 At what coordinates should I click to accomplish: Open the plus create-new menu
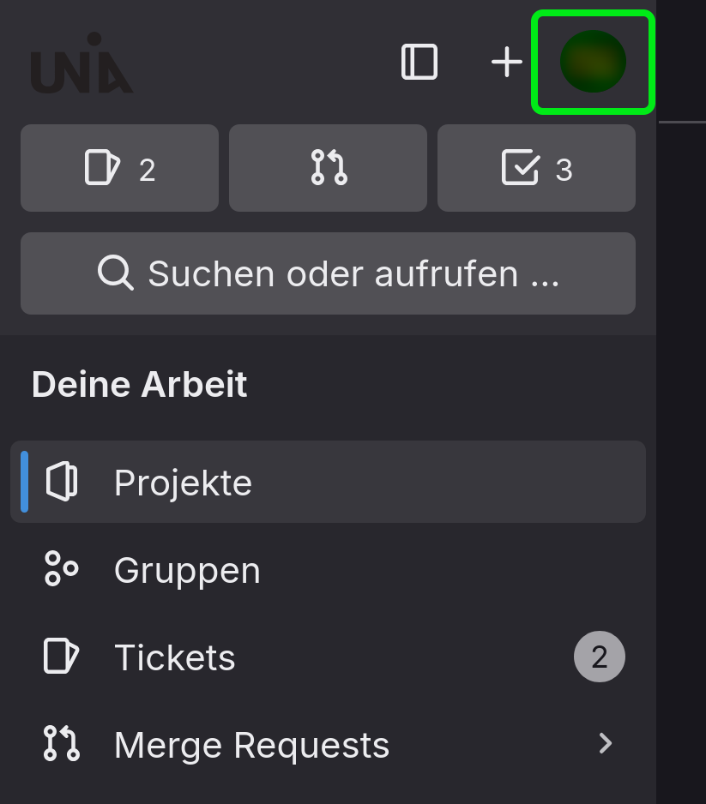(x=507, y=62)
